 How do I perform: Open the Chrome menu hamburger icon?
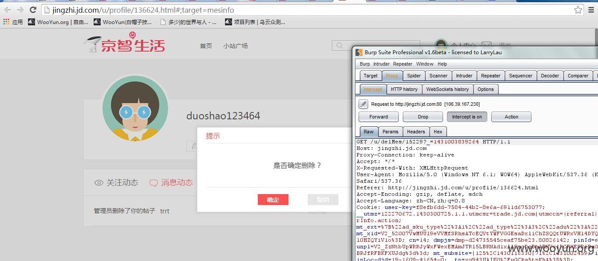pyautogui.click(x=591, y=10)
